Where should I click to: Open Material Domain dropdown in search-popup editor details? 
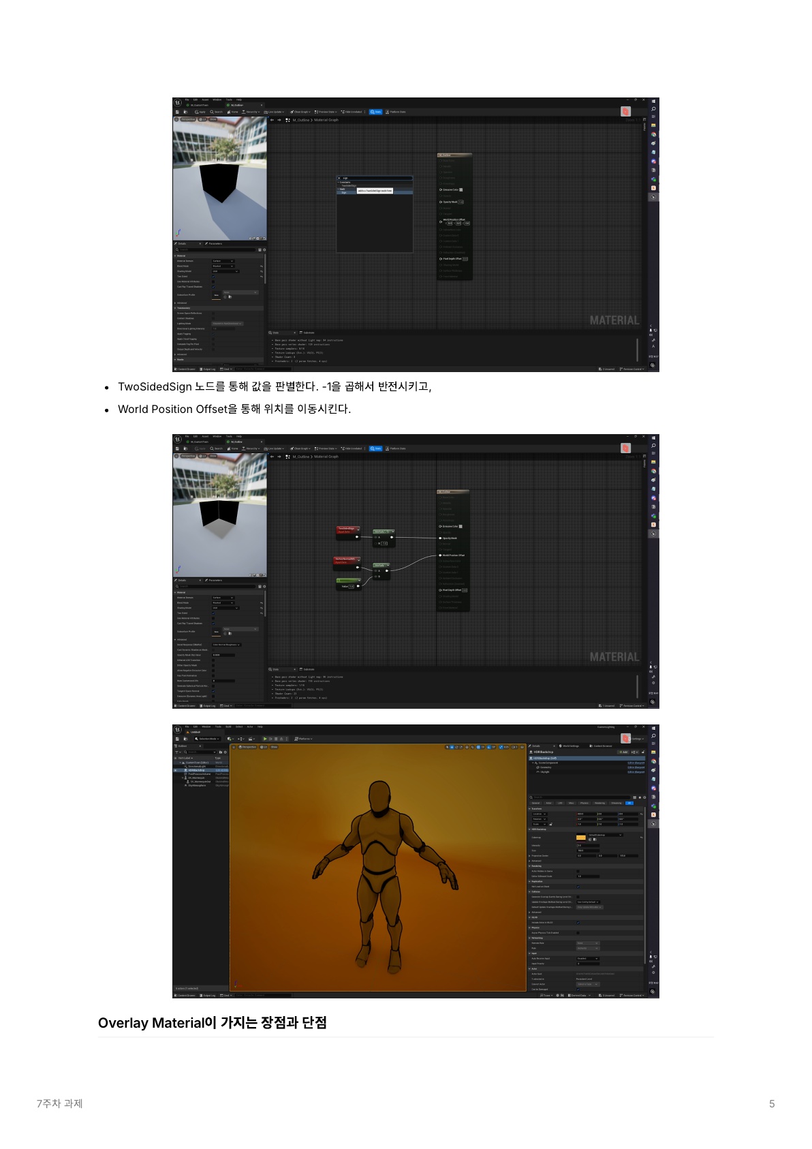pyautogui.click(x=223, y=261)
